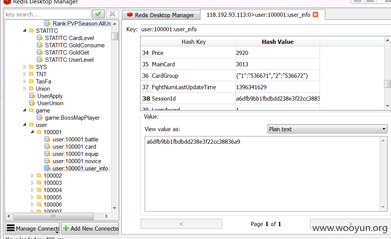Click the STATITC folder icon
Screen dimensions: 391x239
click(x=31, y=30)
